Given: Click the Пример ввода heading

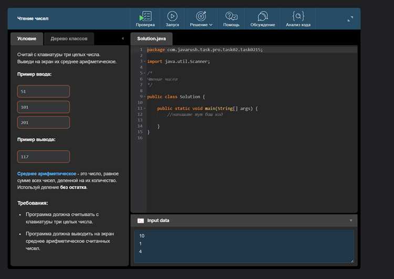Looking at the screenshot, I should coord(34,74).
